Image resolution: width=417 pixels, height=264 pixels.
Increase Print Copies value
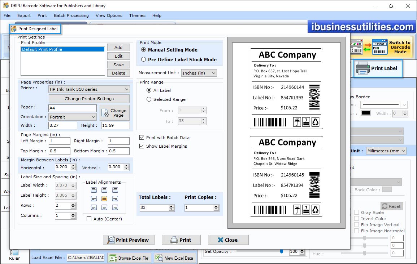pyautogui.click(x=217, y=206)
